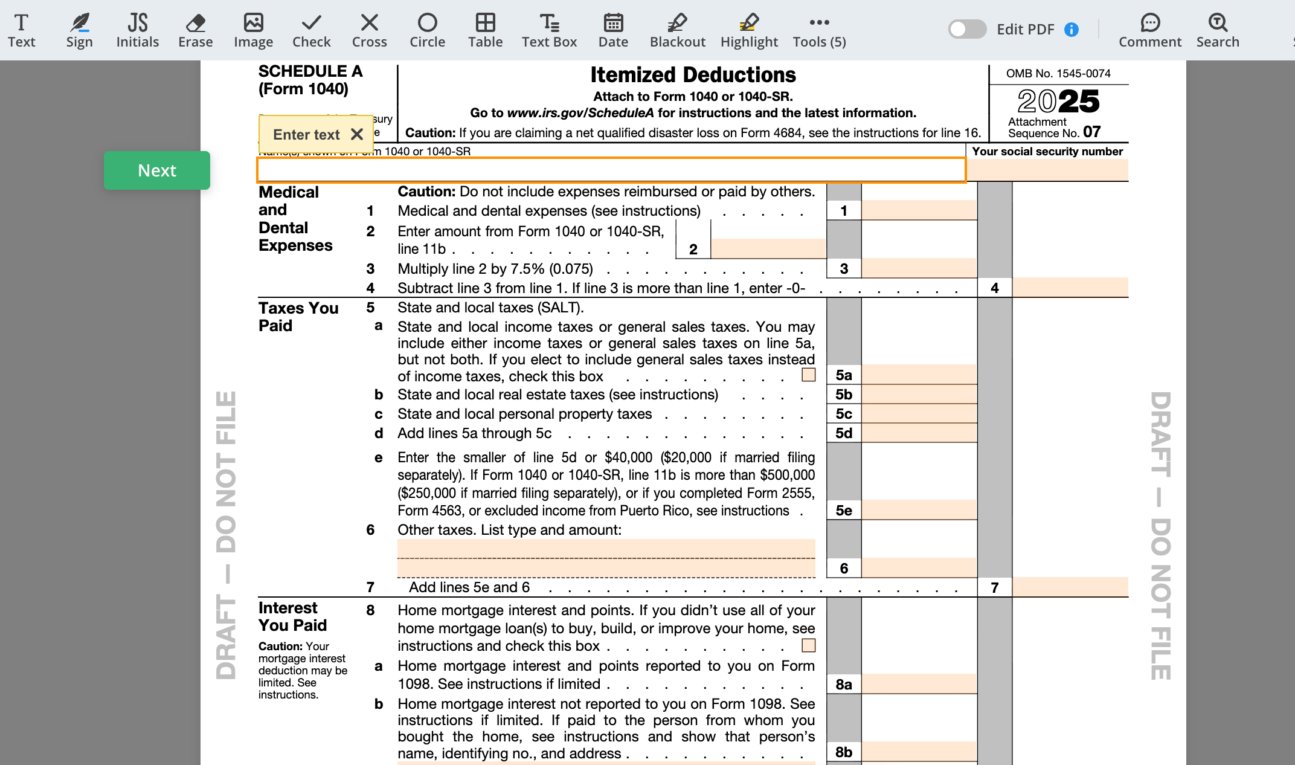Choose the Table tool
1295x765 pixels.
tap(485, 30)
